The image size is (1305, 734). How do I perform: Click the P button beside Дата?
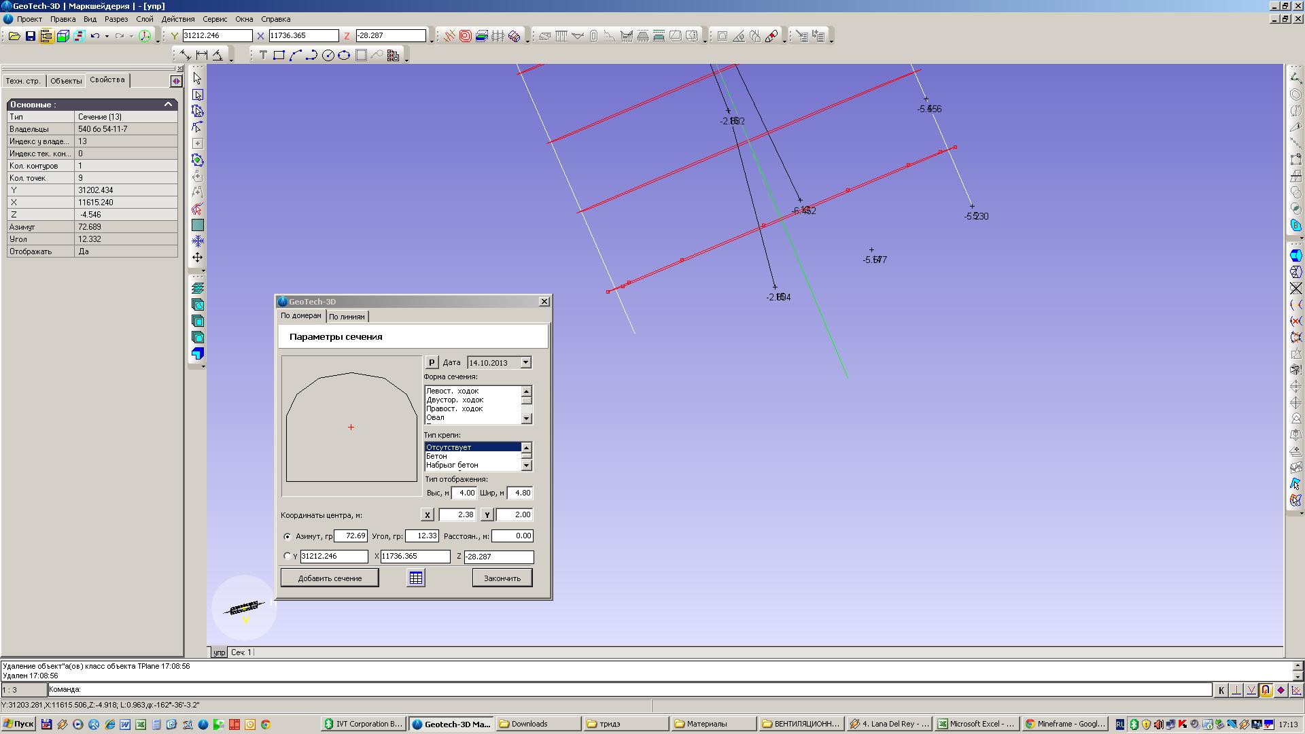(x=432, y=363)
